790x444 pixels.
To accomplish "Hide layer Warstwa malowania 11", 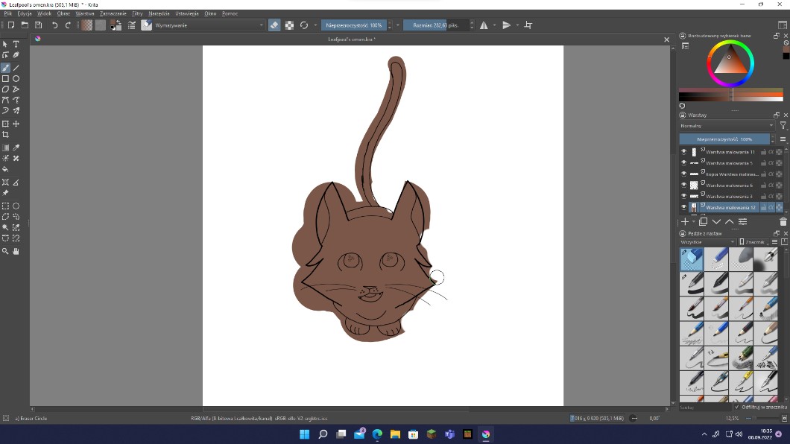I will (x=684, y=152).
